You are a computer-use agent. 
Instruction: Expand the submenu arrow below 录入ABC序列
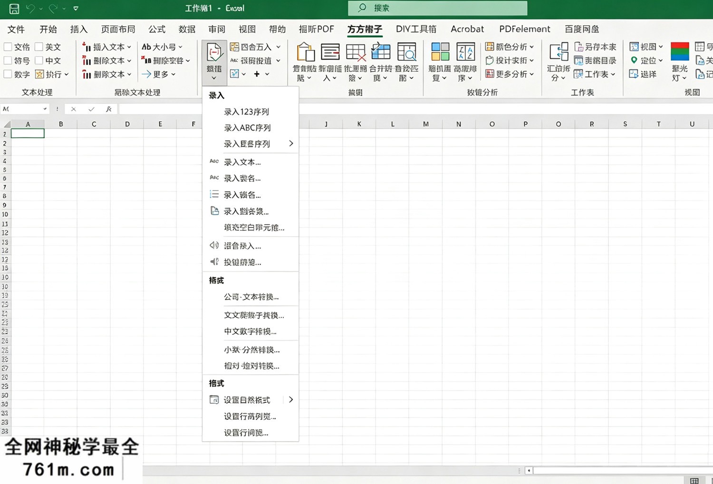(x=291, y=143)
